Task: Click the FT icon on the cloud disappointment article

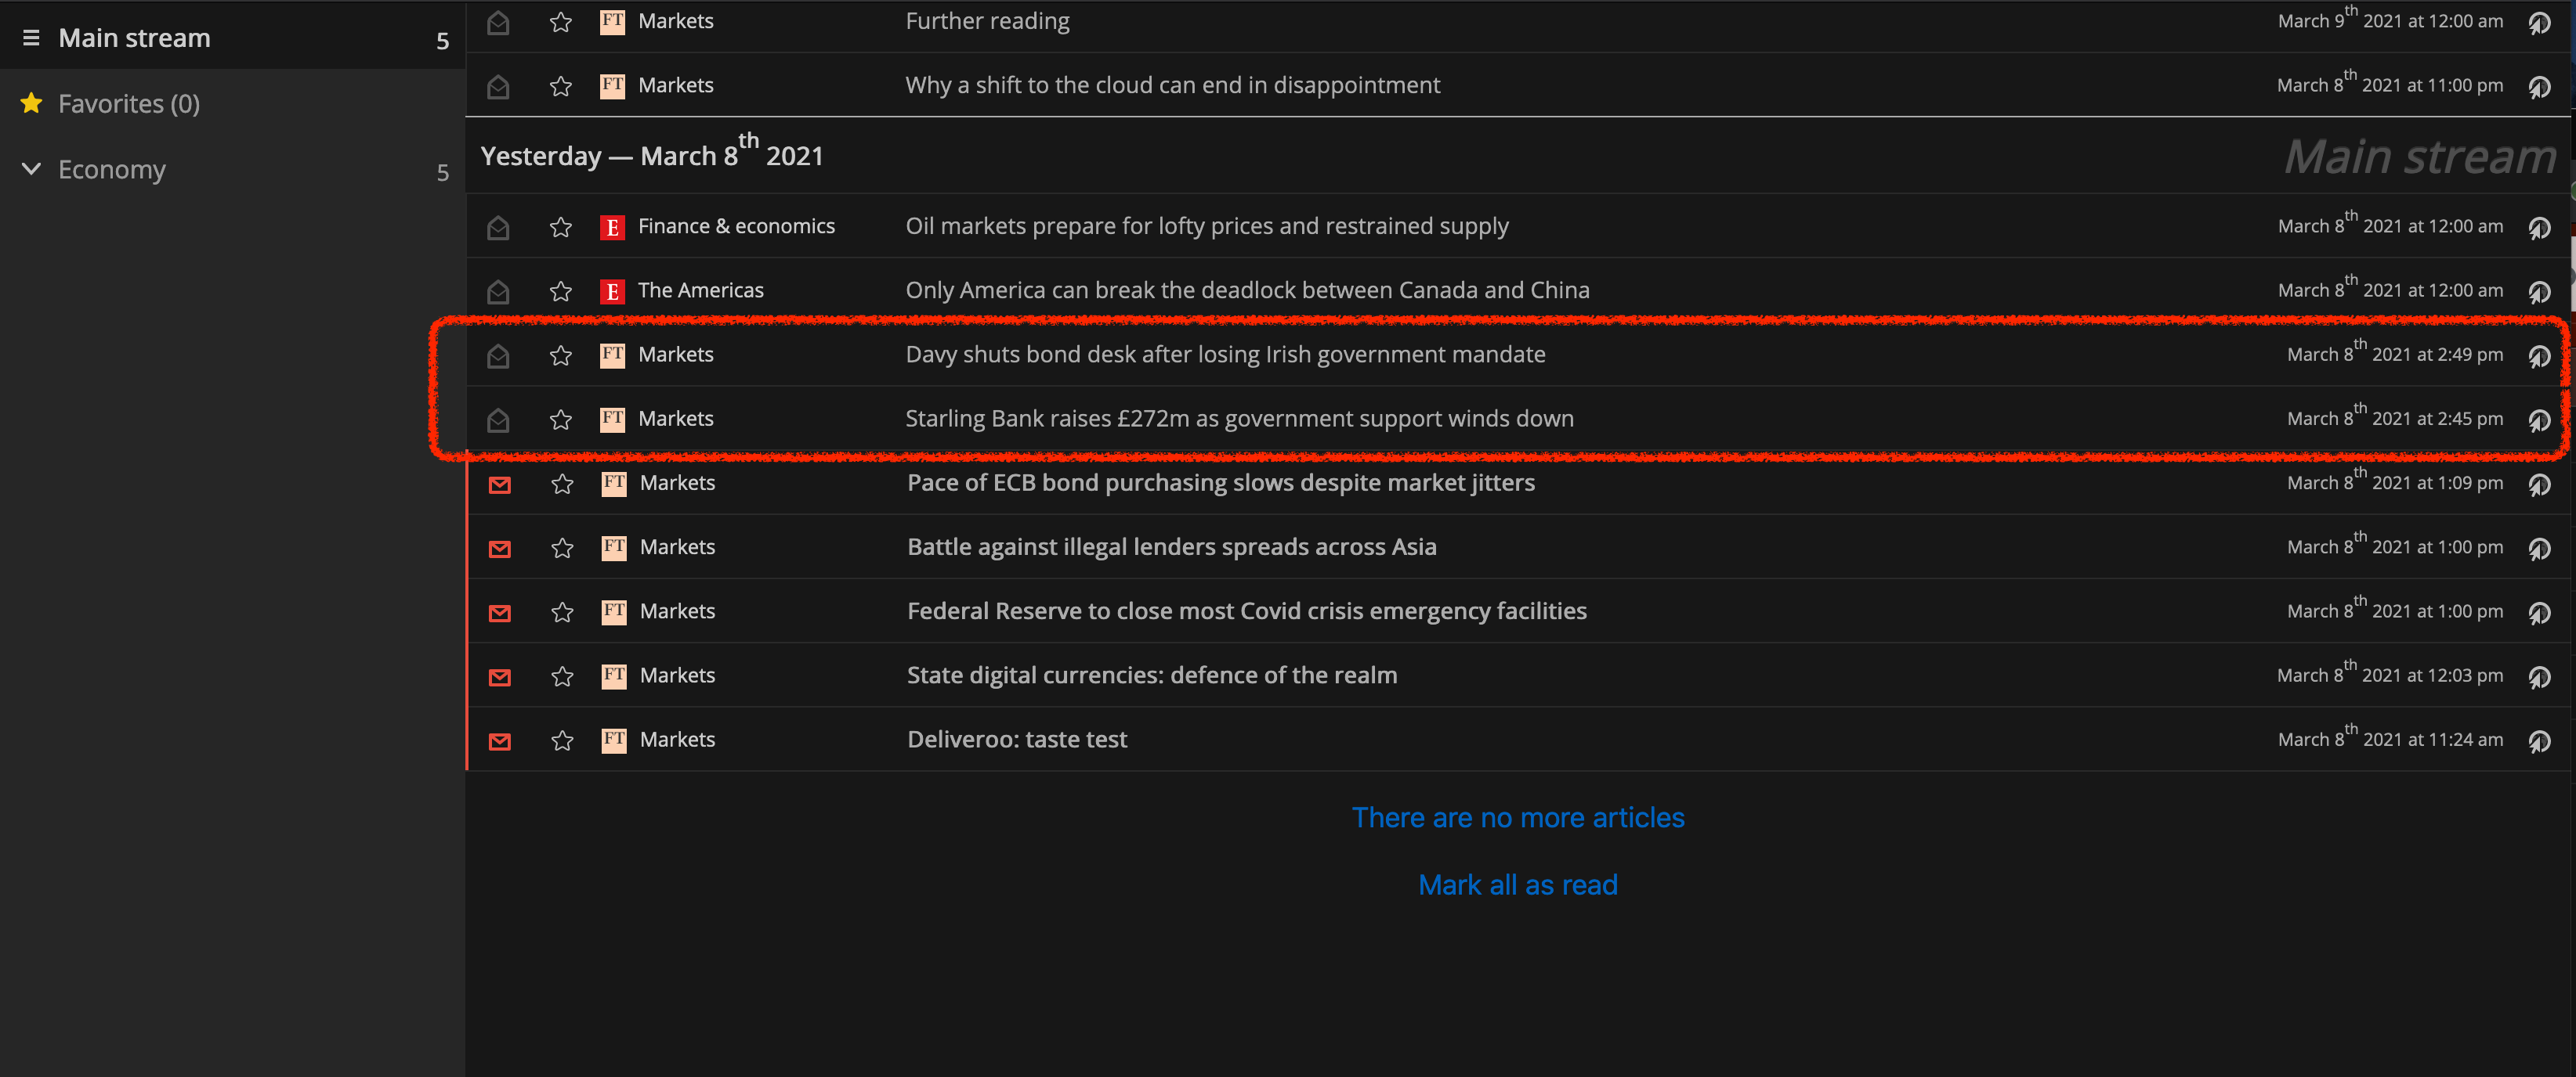Action: pyautogui.click(x=612, y=86)
